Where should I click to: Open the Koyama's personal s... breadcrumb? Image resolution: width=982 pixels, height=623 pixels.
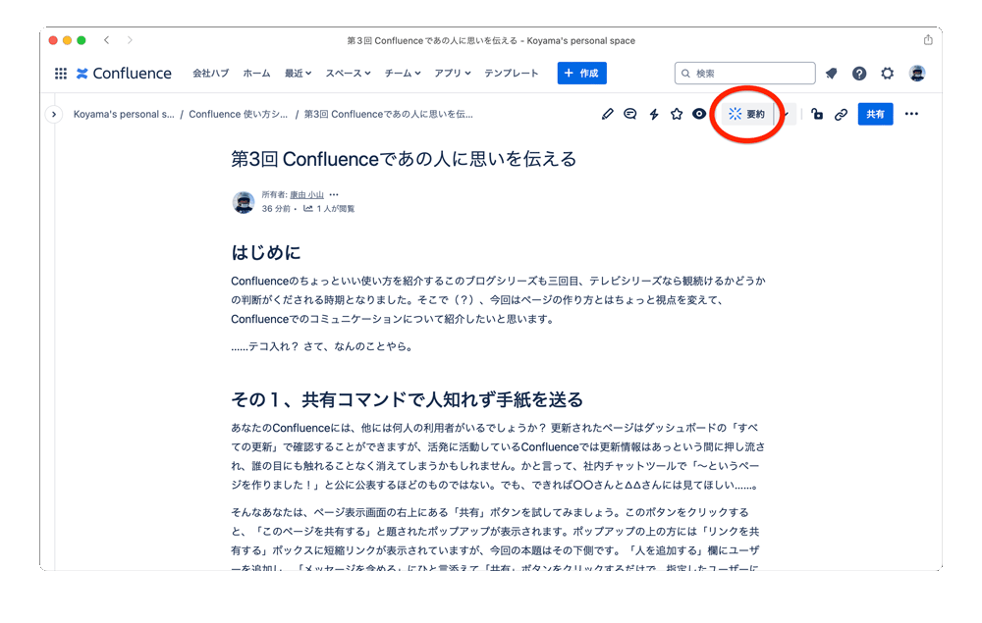point(124,115)
